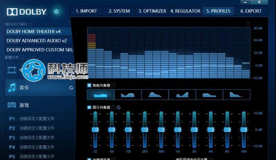Choose DOLBY ADVANCED AUDIO v2 SKU
276x160 pixels.
[x=39, y=41]
